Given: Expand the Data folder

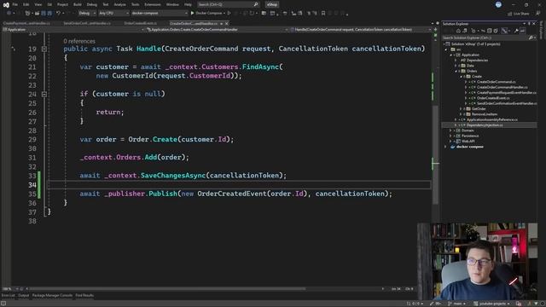Looking at the screenshot, I should point(456,66).
